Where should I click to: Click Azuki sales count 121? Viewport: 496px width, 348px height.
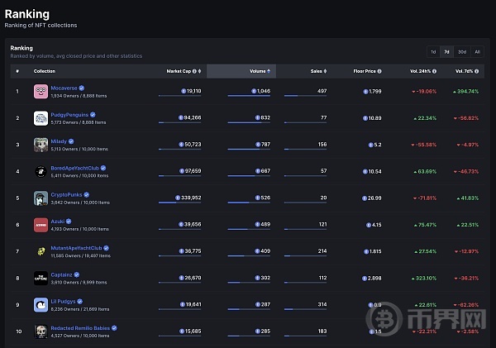tap(322, 224)
